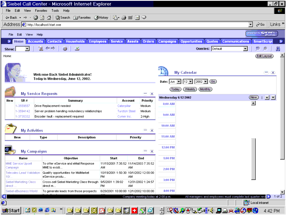286x215 pixels.
Task: Click the first query magnifier icon
Action: tap(258, 49)
